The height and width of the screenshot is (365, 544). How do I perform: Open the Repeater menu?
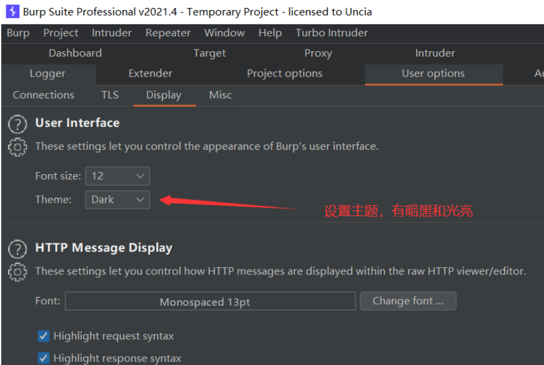tap(168, 33)
